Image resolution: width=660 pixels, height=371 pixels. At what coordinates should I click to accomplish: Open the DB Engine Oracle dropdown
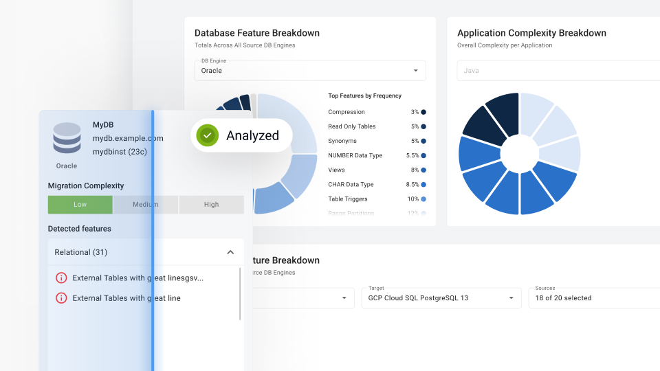[310, 71]
